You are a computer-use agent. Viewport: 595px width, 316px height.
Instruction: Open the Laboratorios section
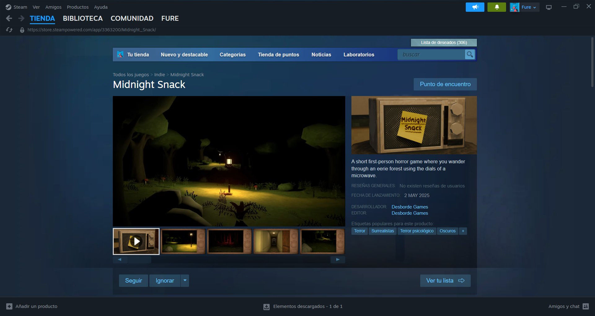pyautogui.click(x=359, y=55)
